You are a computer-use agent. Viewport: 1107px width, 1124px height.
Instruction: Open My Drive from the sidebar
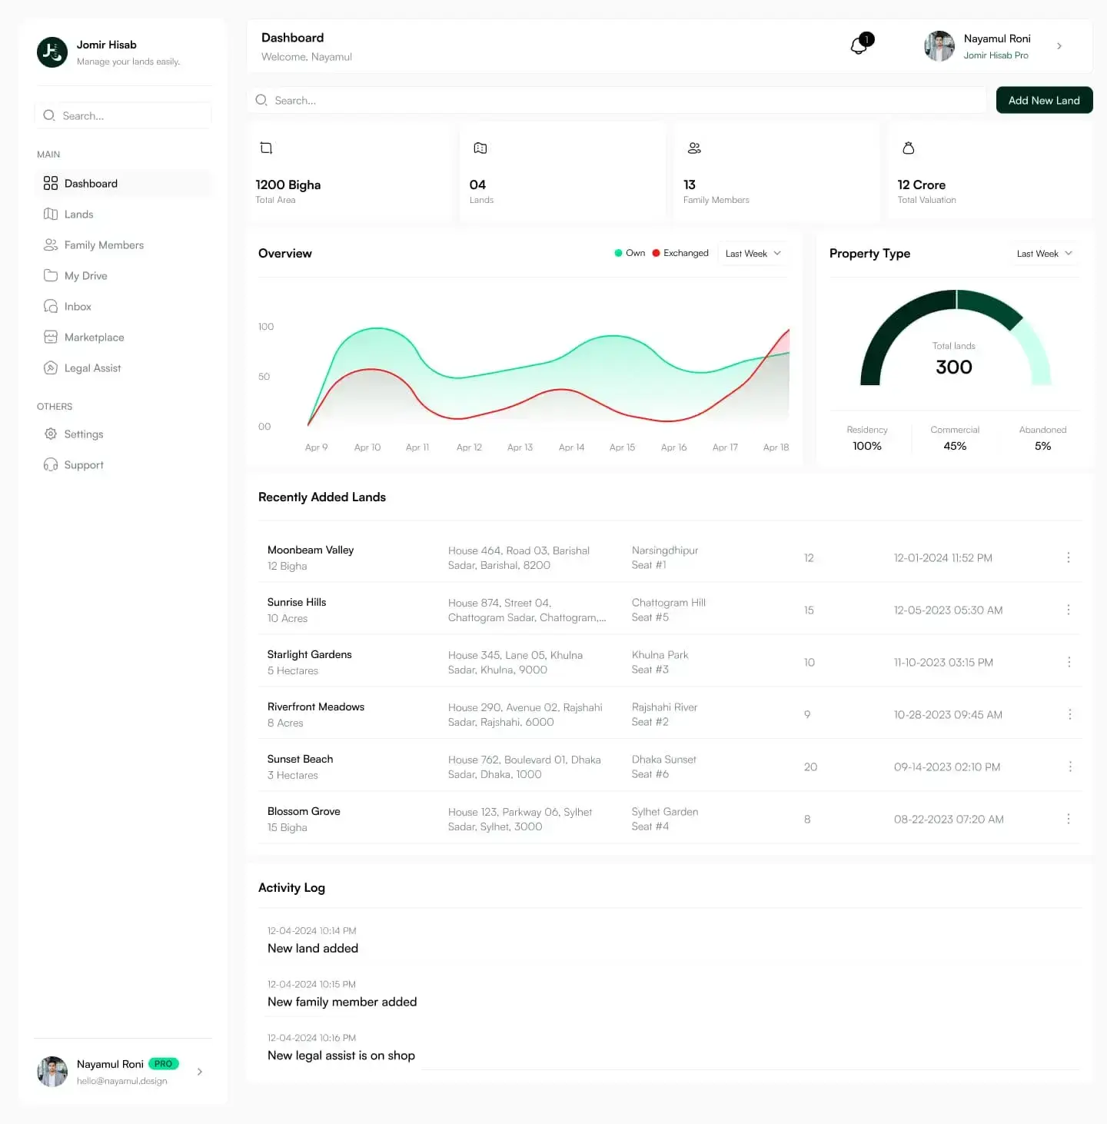pos(51,275)
